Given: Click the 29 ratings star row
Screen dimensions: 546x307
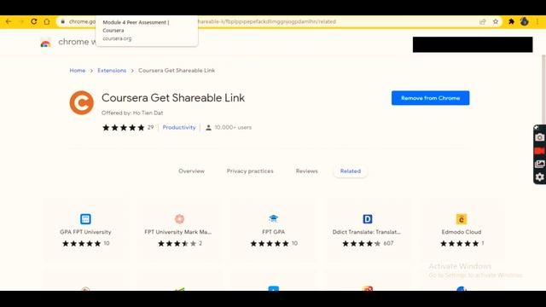Looking at the screenshot, I should pos(128,127).
